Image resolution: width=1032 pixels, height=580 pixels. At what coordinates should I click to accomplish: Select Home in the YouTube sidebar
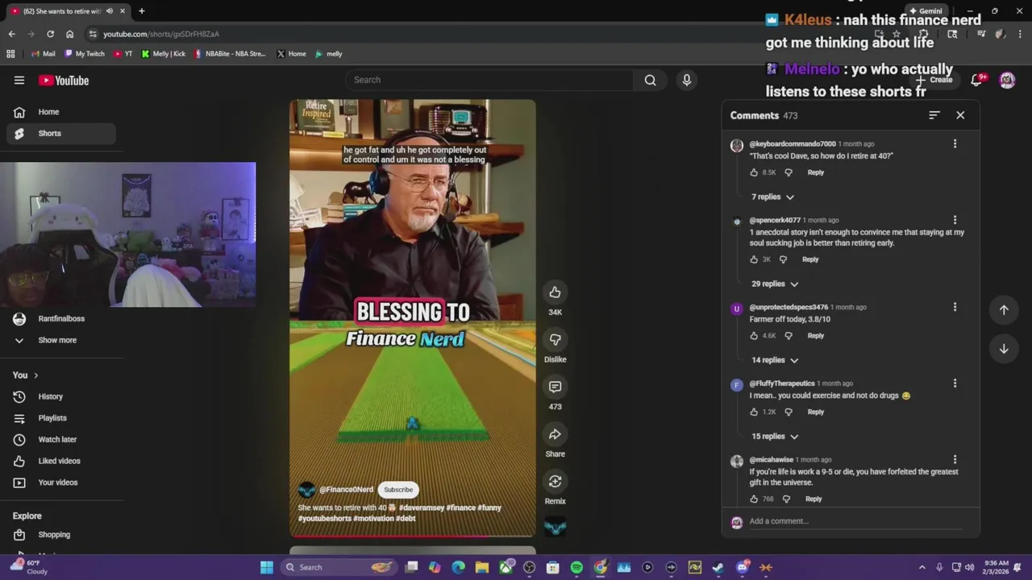(61, 112)
